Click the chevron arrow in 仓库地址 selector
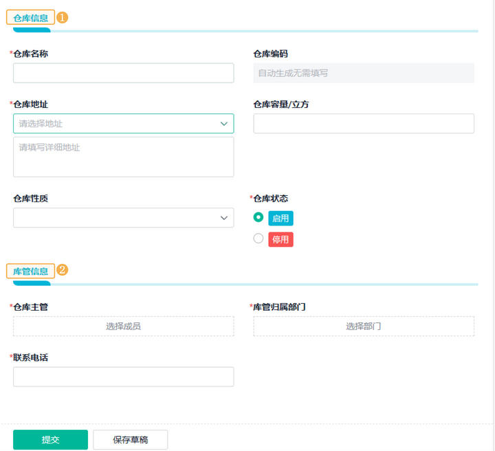This screenshot has height=451, width=495. click(224, 124)
